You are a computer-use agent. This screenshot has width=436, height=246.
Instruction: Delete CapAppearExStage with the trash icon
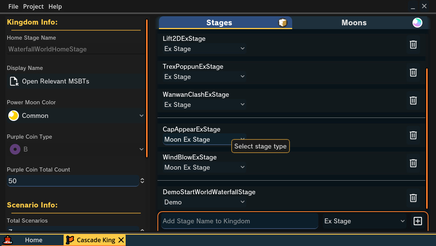point(413,135)
